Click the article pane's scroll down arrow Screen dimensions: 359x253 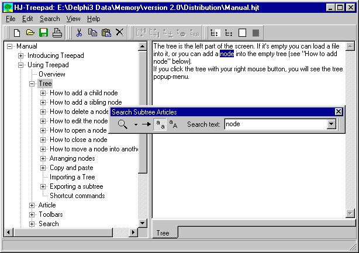350,213
